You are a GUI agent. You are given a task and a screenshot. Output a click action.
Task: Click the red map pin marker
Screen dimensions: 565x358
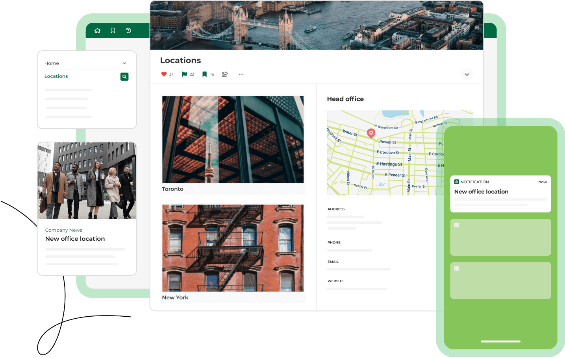coord(371,133)
